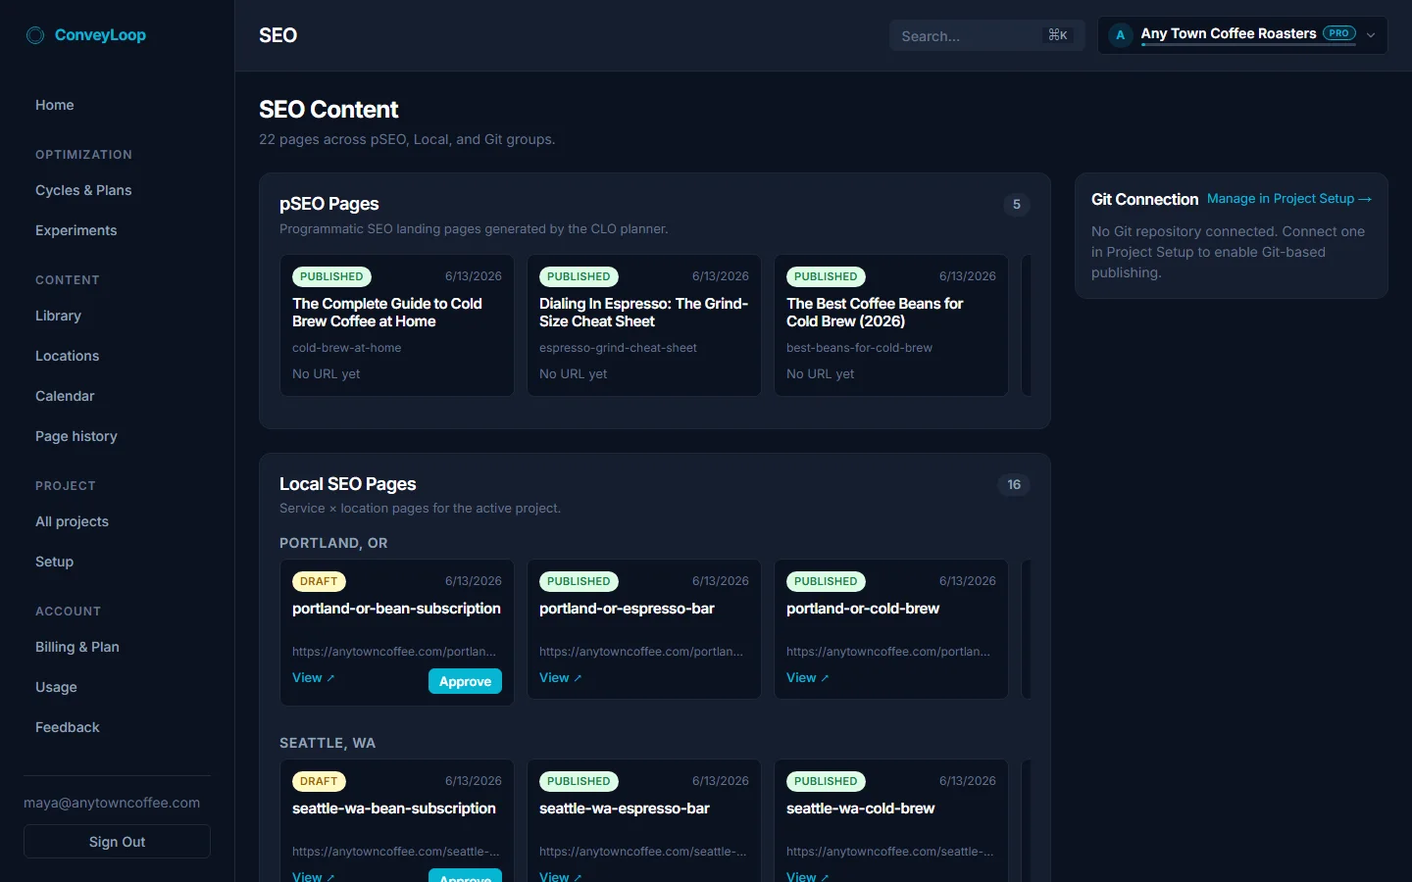Open Usage page
This screenshot has height=882, width=1412.
tap(57, 687)
